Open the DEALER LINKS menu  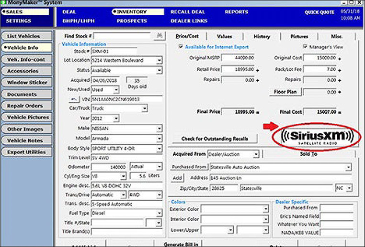(189, 21)
